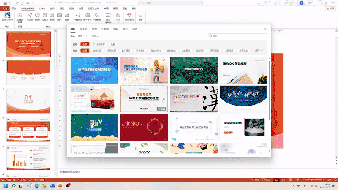This screenshot has height=190, width=338.
Task: Open the 云海-Cloud account menu
Action: 7,18
